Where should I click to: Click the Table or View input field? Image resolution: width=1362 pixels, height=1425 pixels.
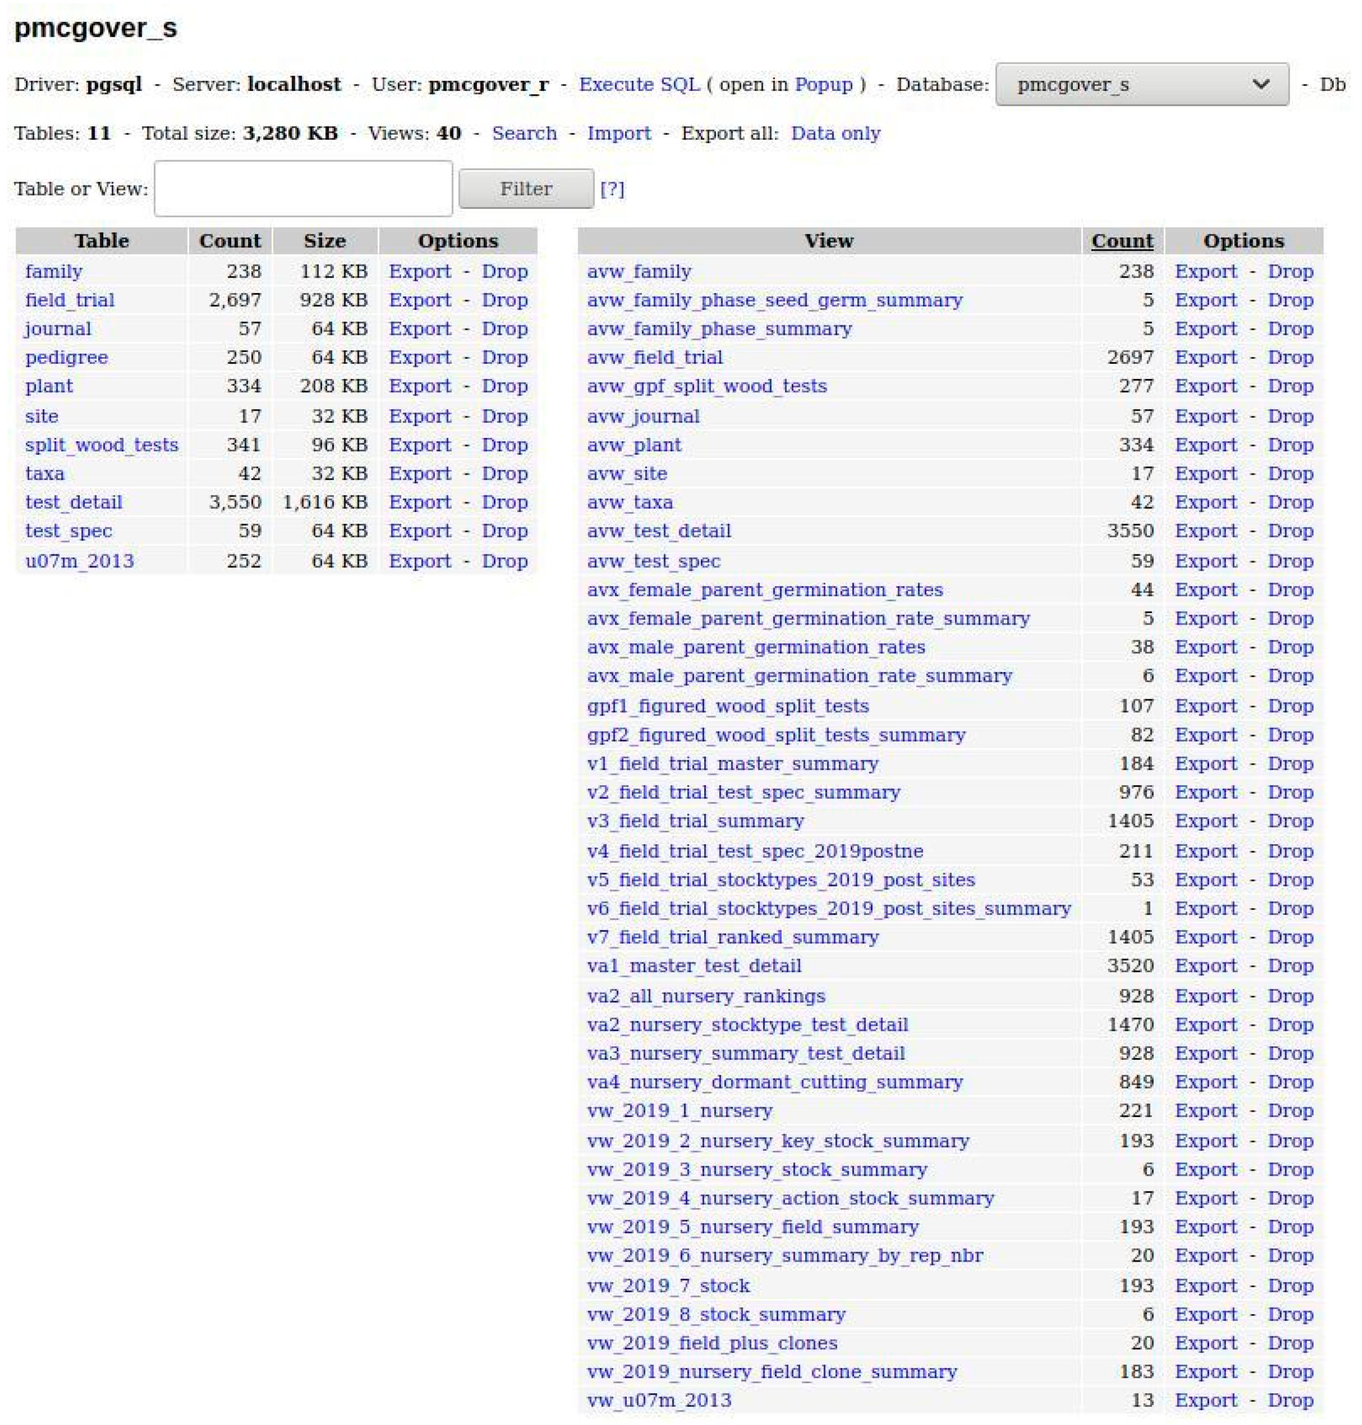click(303, 189)
